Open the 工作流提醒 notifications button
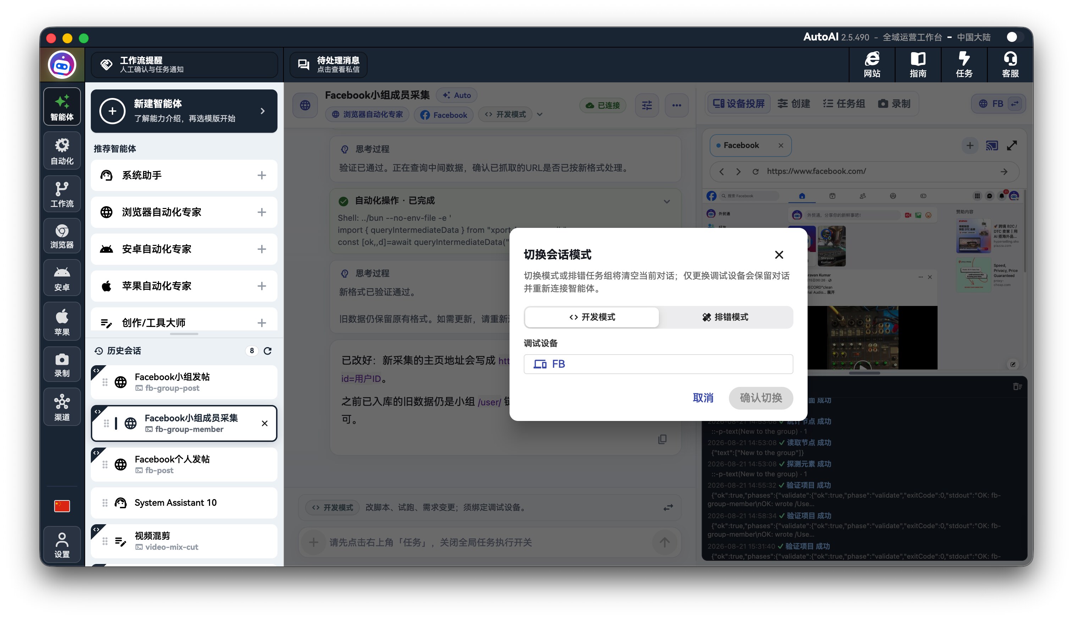This screenshot has width=1073, height=619. point(184,65)
